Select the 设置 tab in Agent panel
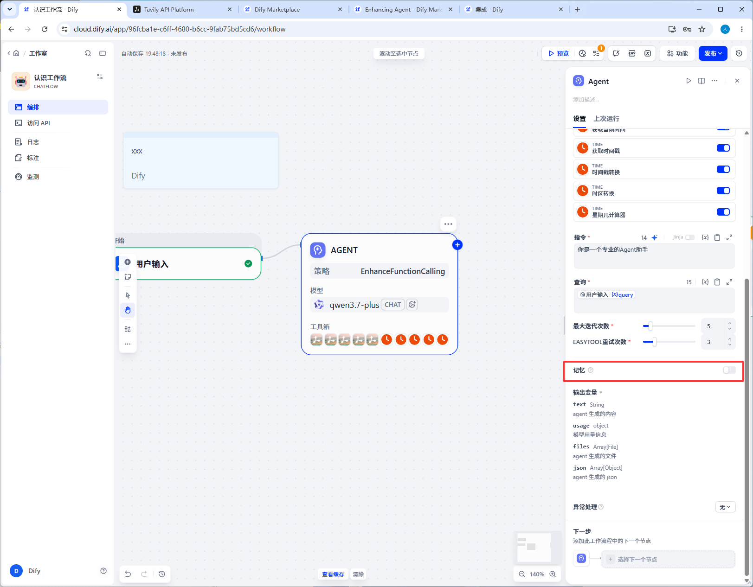 pyautogui.click(x=579, y=119)
